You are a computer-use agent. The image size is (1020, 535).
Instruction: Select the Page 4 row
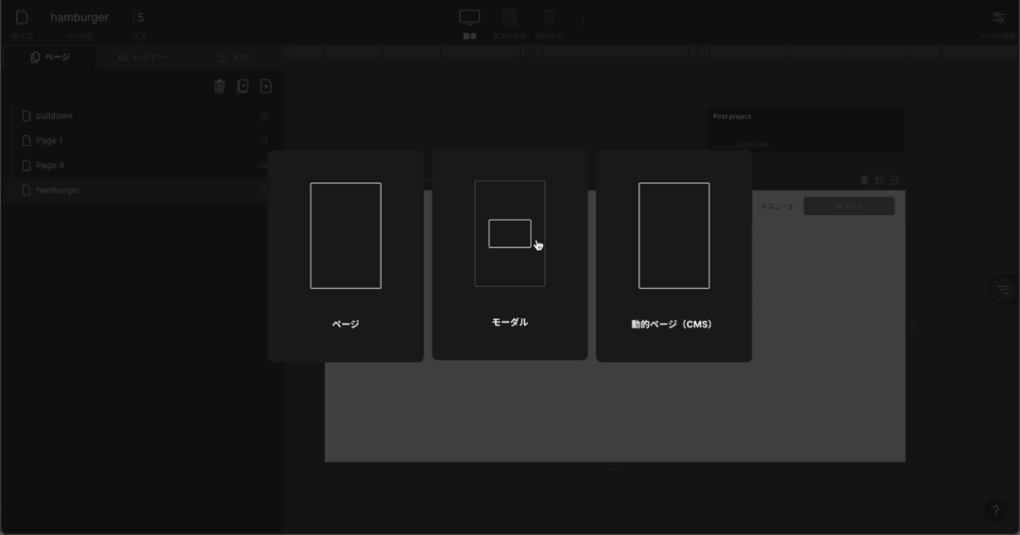[x=144, y=165]
